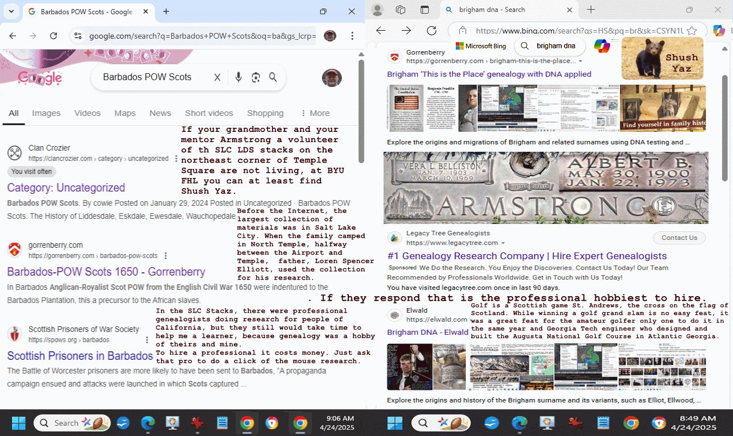
Task: Open 'Brigham This is the Place genealogy' link
Action: 489,74
